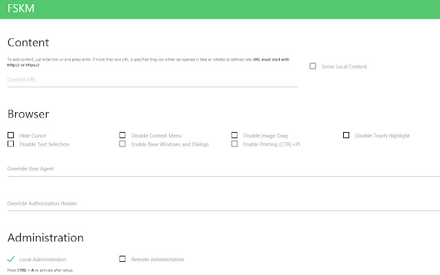
Task: Click the Content URL input field
Action: [x=153, y=80]
